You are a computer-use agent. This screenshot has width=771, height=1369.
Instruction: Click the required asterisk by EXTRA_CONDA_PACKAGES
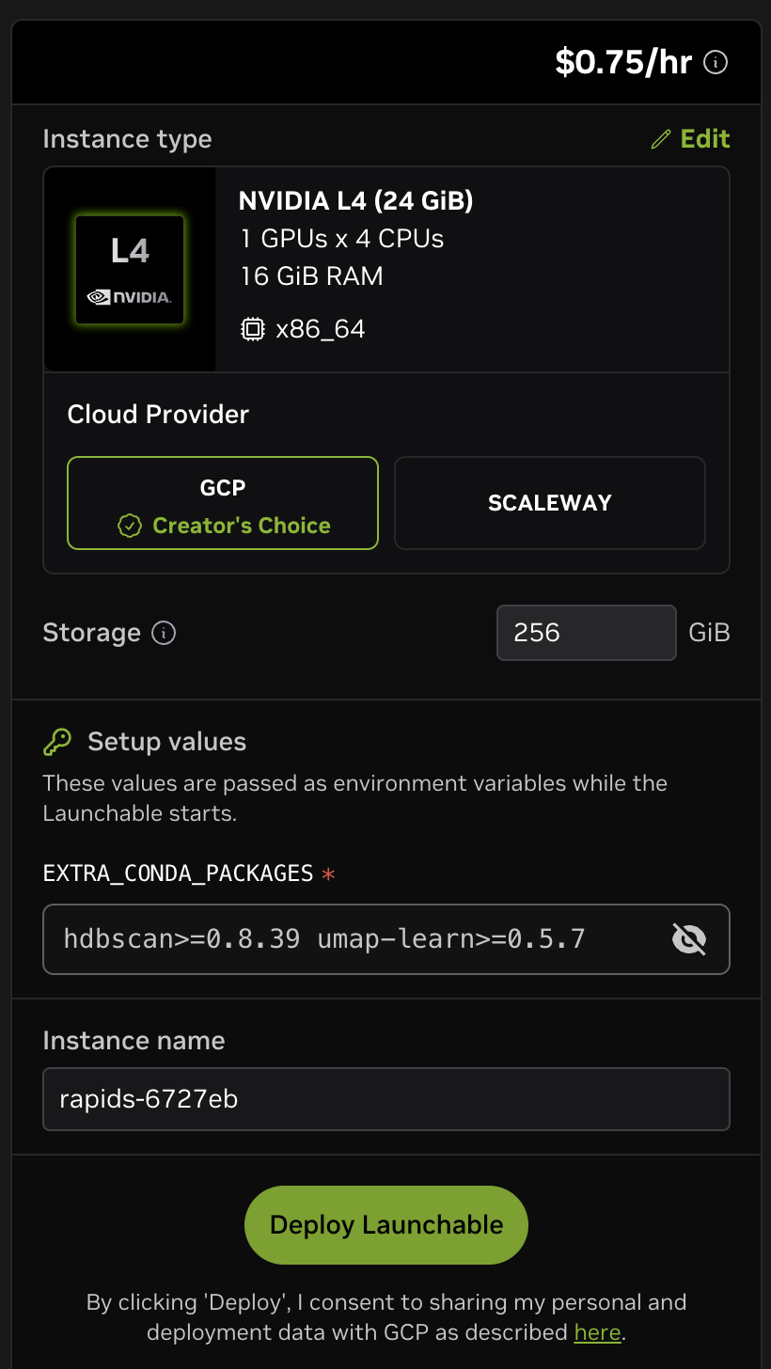[x=328, y=874]
